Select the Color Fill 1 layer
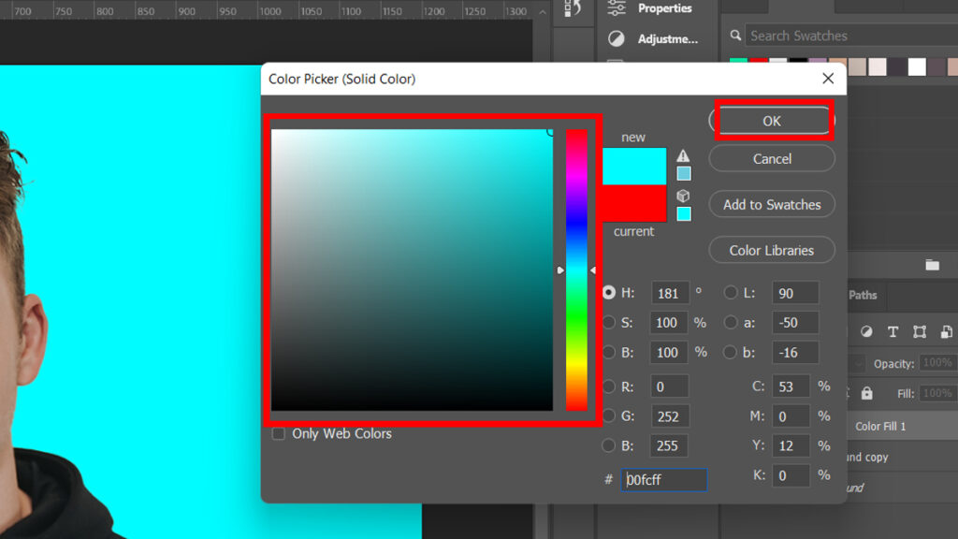The image size is (958, 539). [x=880, y=427]
